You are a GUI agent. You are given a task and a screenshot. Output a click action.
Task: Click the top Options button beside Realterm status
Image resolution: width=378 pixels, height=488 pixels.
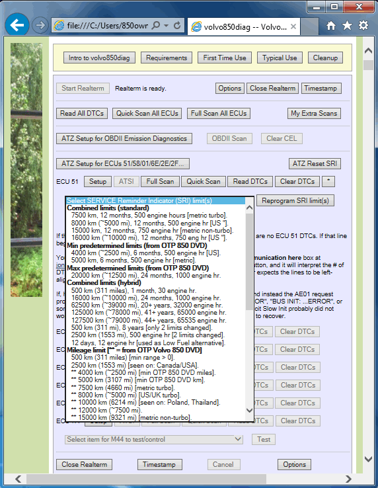pyautogui.click(x=229, y=88)
